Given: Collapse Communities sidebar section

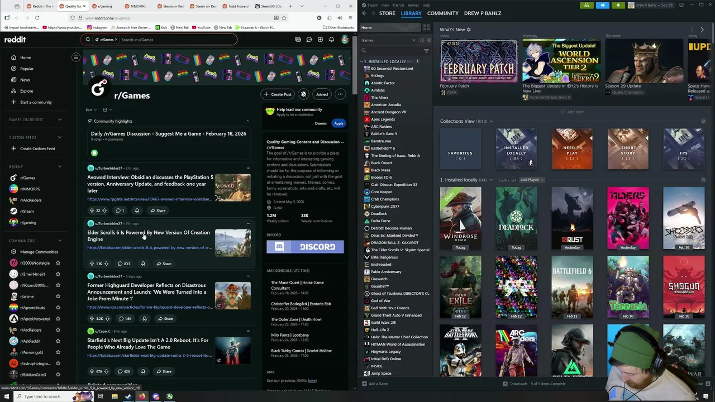Looking at the screenshot, I should tap(60, 241).
